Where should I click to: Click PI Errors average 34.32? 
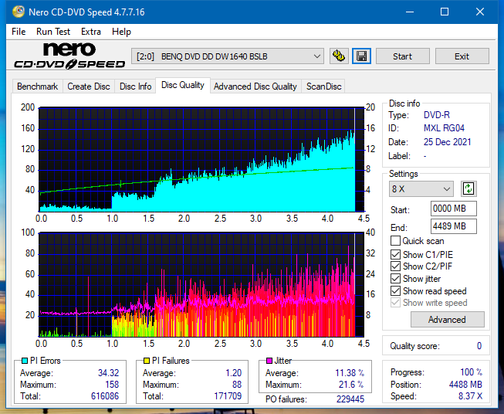108,373
